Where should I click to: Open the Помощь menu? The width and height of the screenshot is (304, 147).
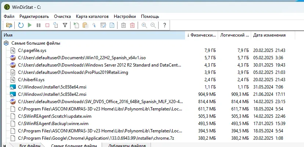coord(150,16)
